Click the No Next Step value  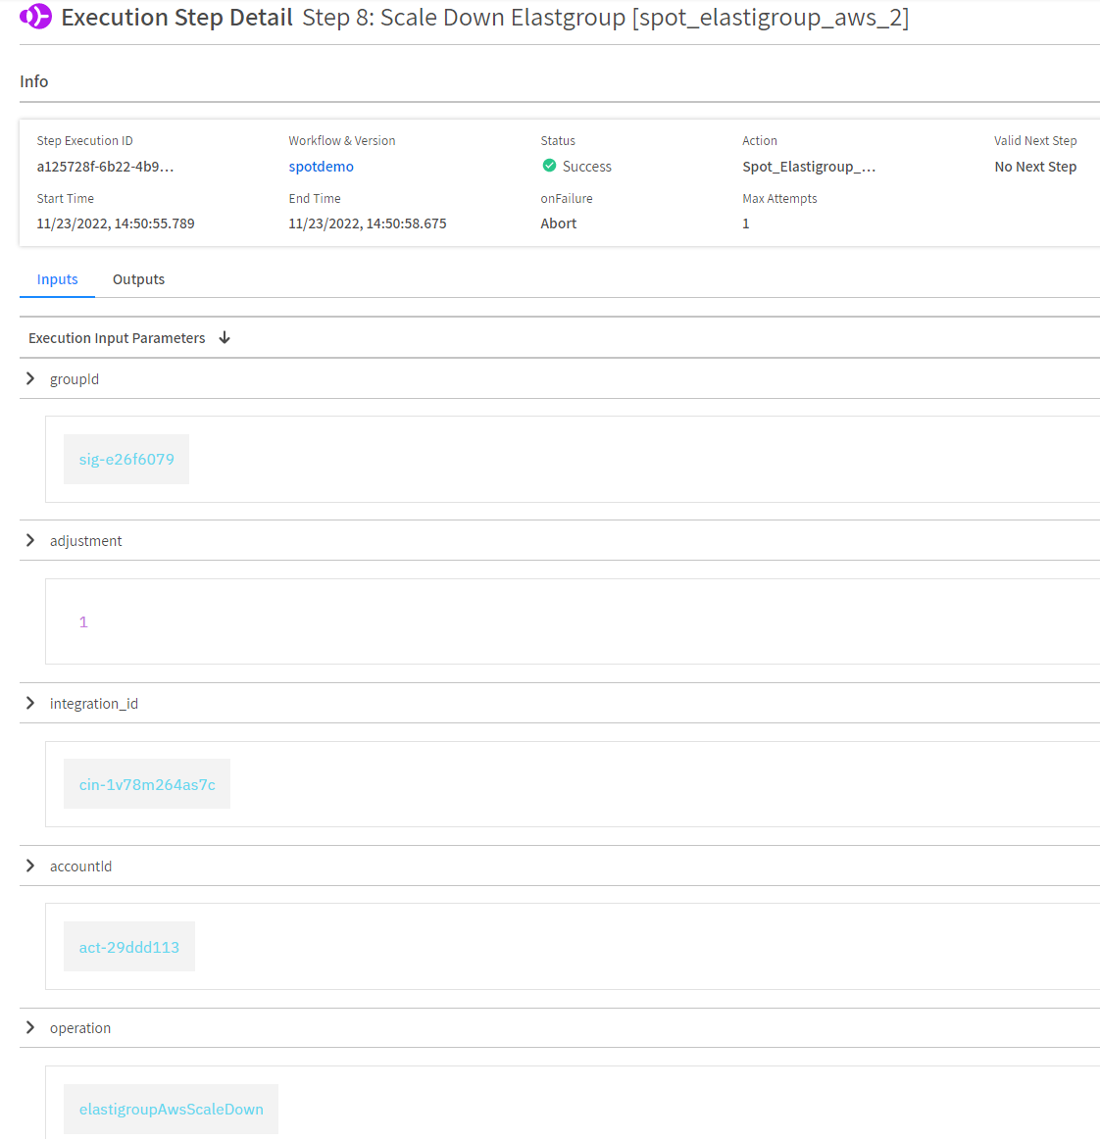pos(1035,167)
